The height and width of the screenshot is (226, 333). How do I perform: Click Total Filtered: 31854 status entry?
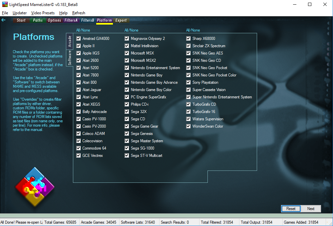pos(217,222)
